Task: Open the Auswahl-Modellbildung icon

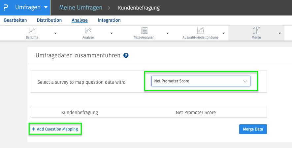Action: pos(200,31)
